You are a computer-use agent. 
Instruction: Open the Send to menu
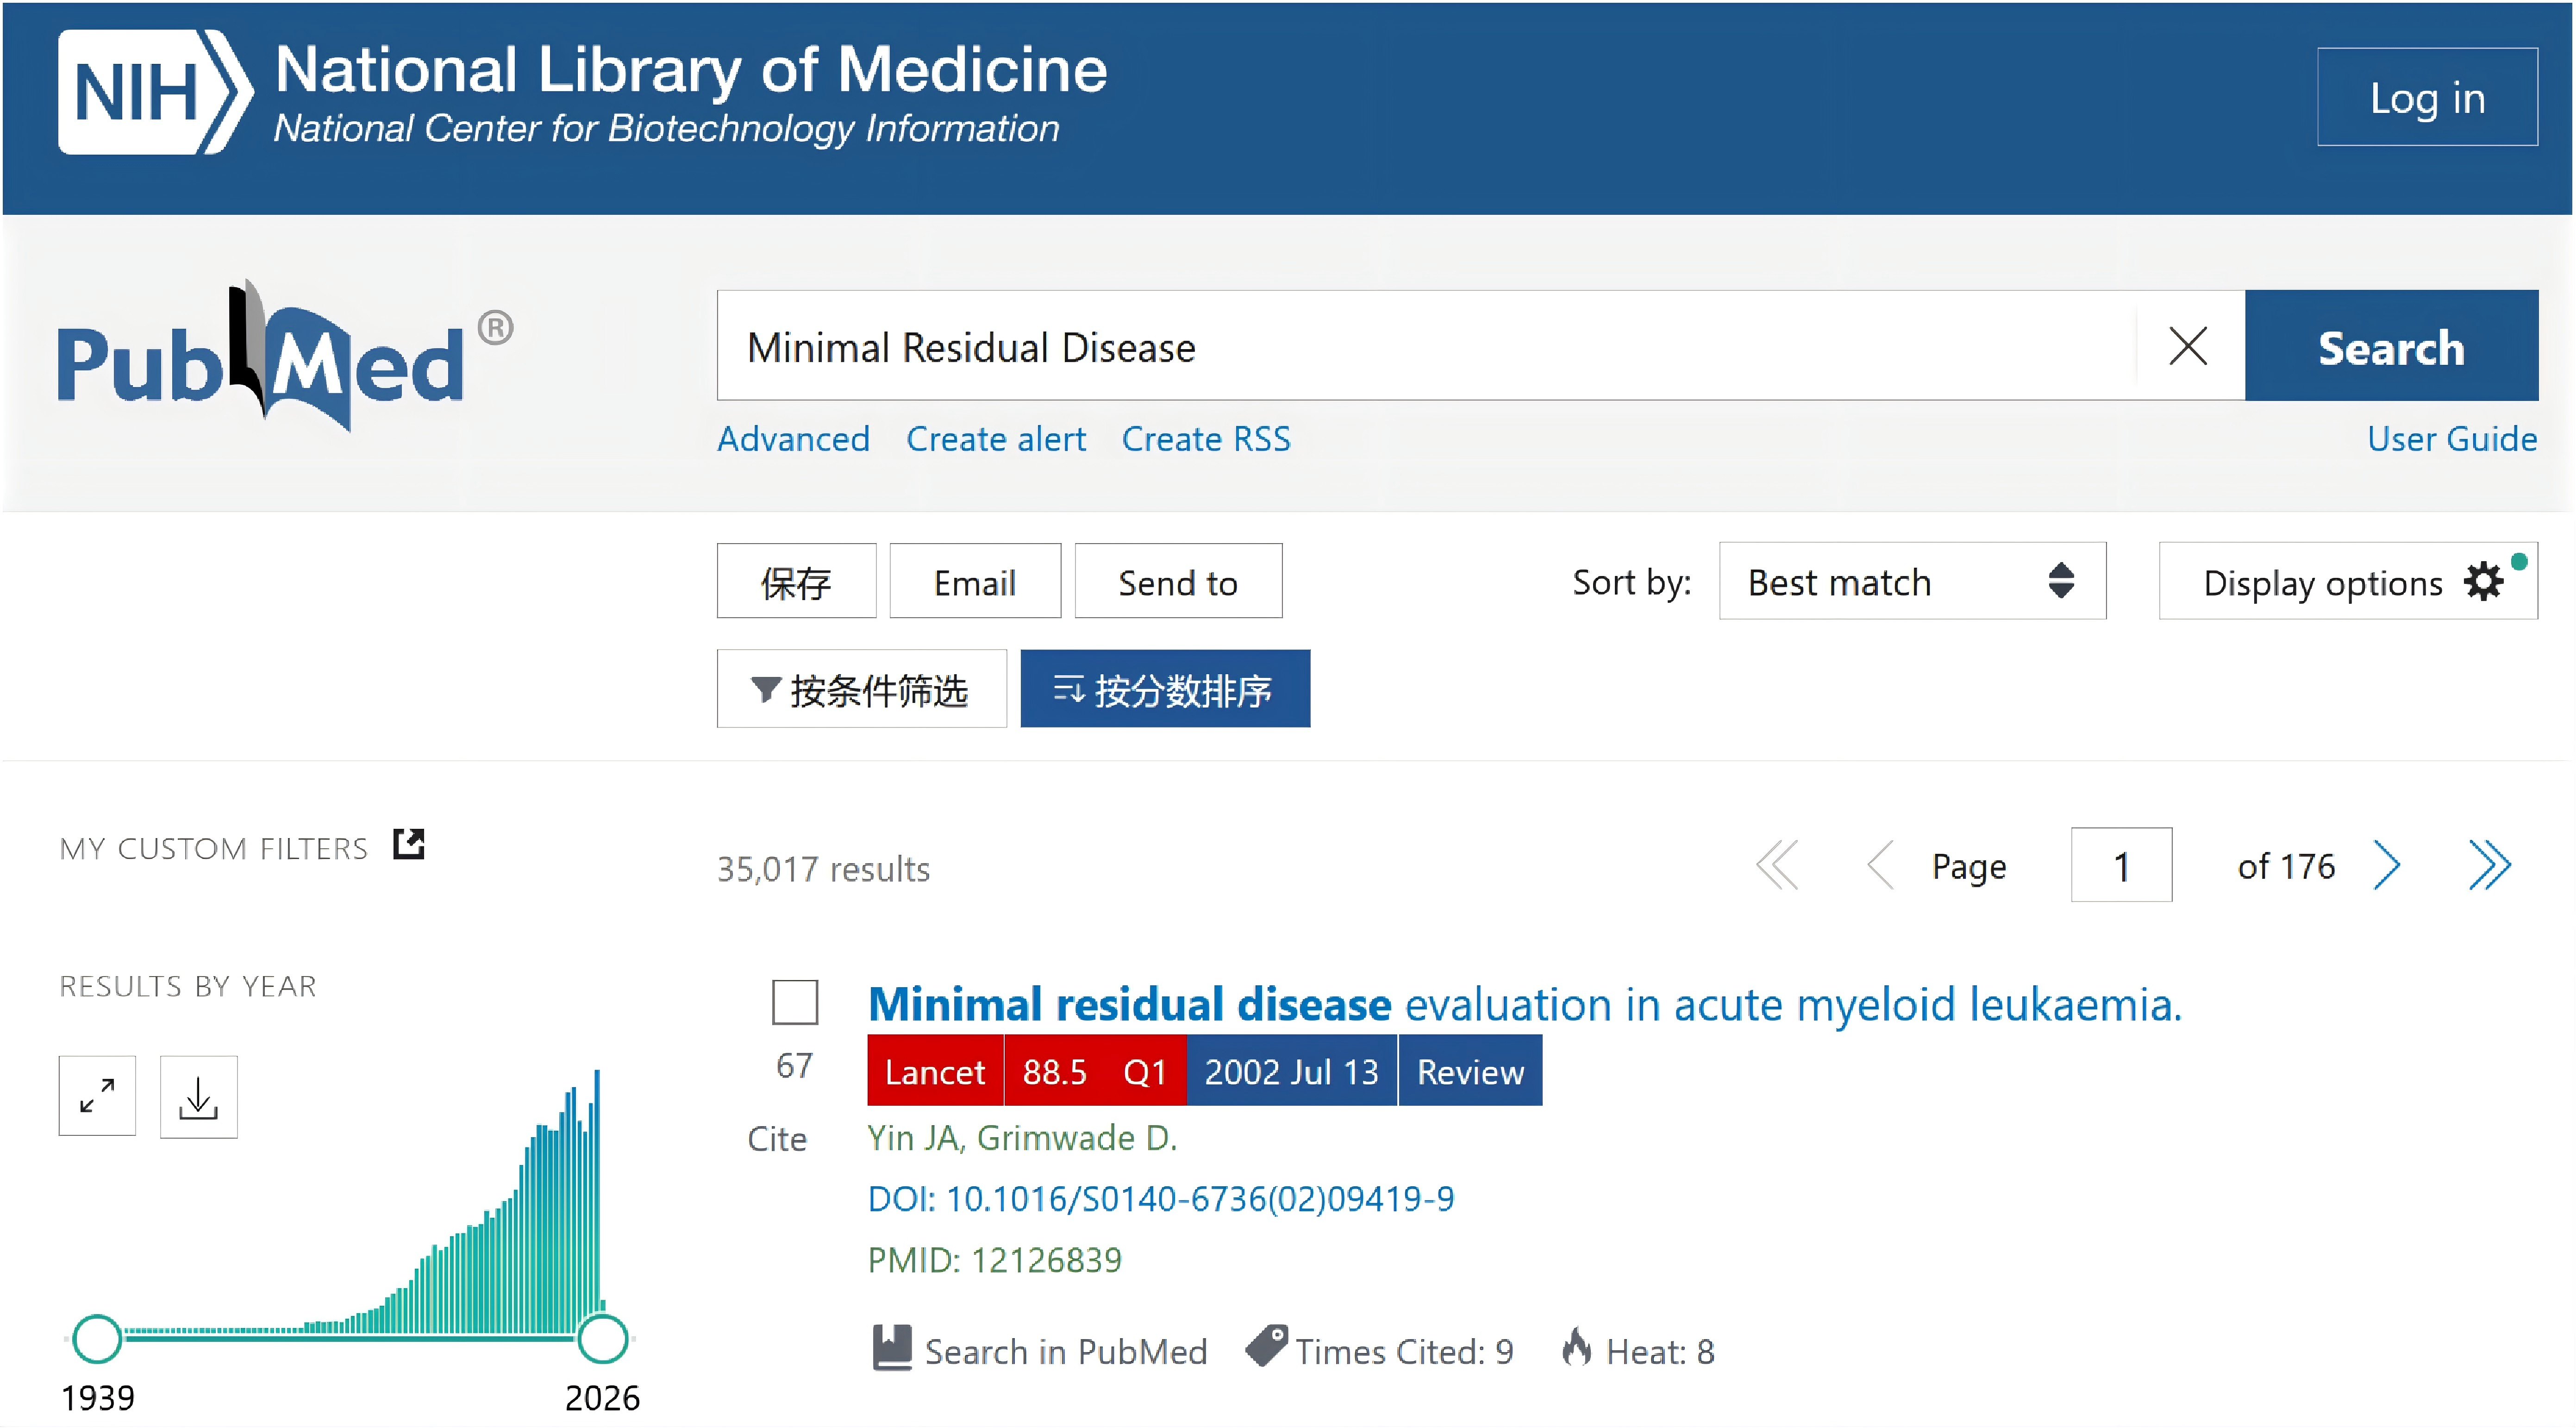[x=1177, y=581]
